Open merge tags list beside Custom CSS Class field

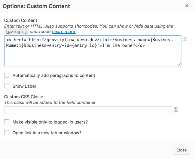[x=176, y=109]
